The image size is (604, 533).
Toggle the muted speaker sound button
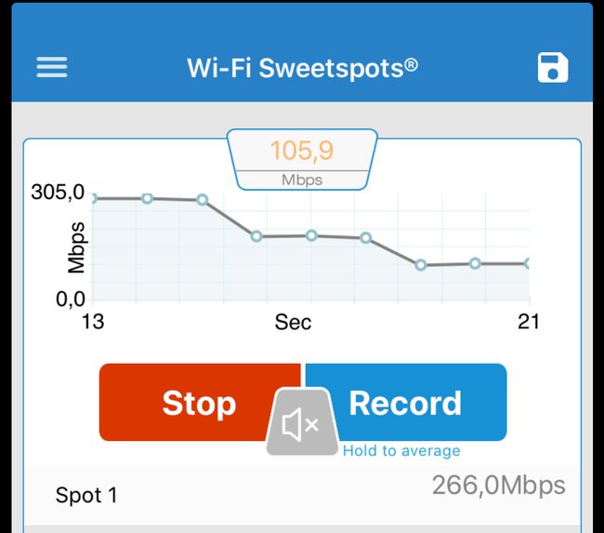coord(302,422)
